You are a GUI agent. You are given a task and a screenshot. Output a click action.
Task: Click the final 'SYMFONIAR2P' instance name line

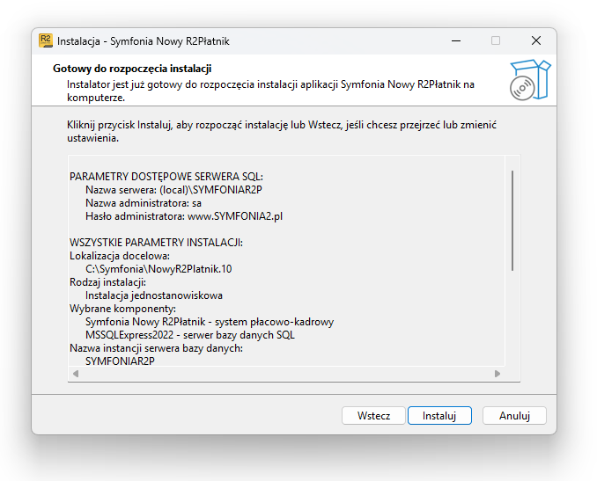point(120,361)
